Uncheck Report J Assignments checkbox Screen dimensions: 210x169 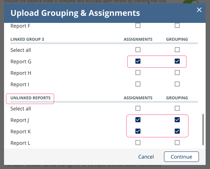click(x=138, y=120)
